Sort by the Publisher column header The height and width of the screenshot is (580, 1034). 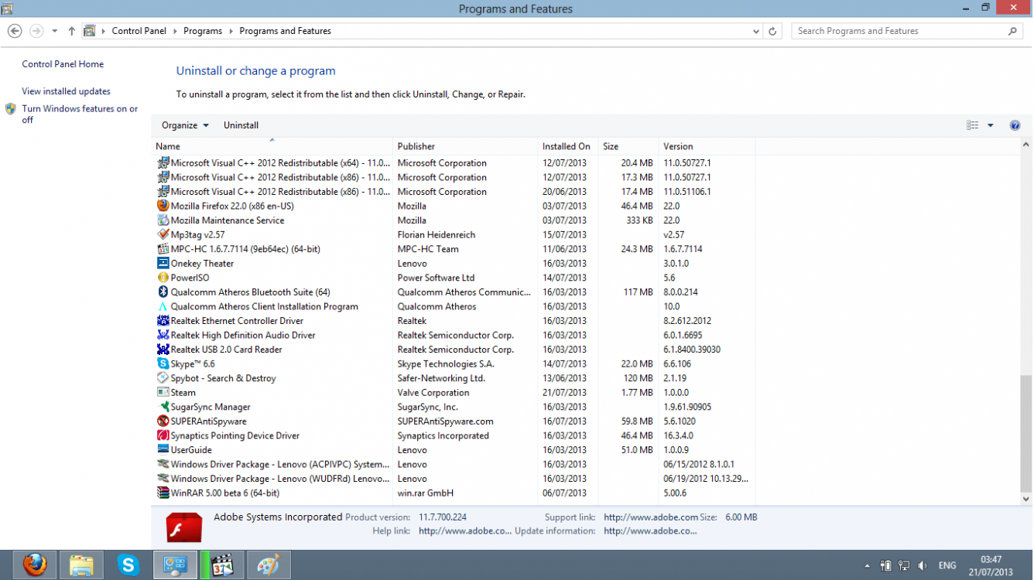click(x=465, y=146)
